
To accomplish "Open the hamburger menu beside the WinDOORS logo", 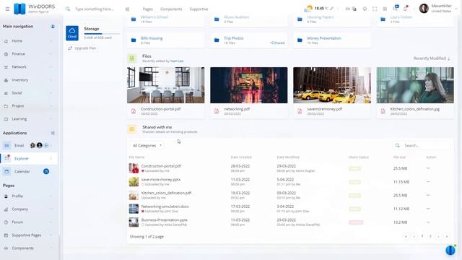I will (x=7, y=9).
